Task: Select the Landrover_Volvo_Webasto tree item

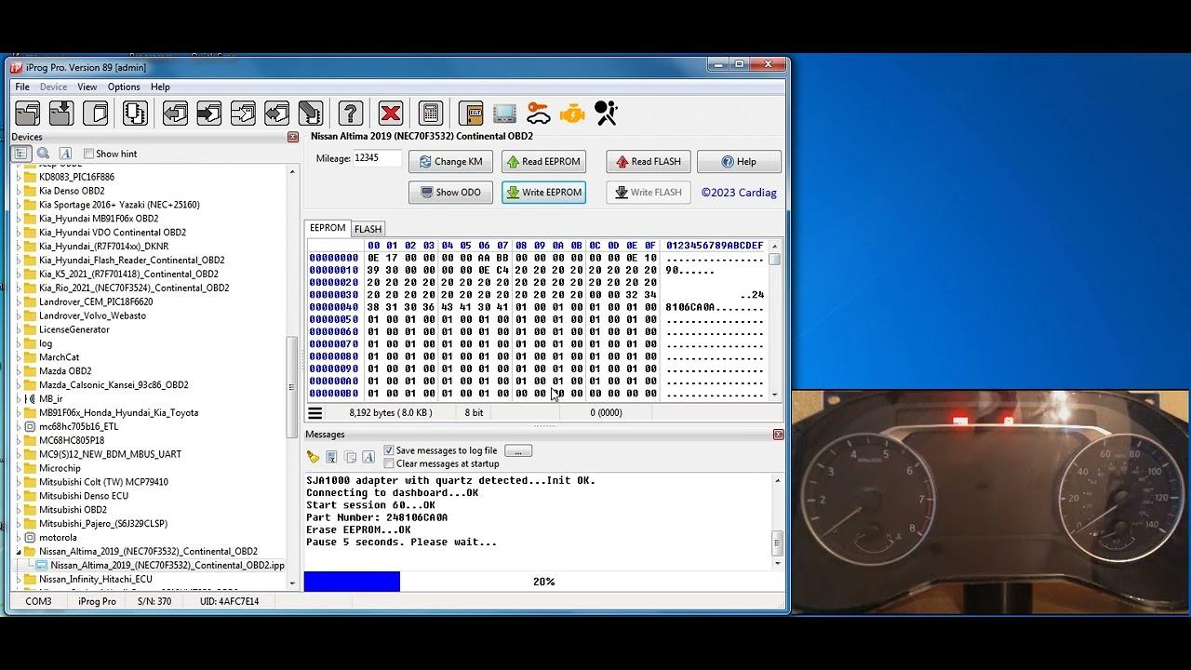Action: [92, 315]
